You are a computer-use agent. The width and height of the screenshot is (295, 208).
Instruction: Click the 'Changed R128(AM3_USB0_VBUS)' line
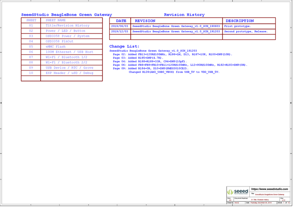(174, 72)
